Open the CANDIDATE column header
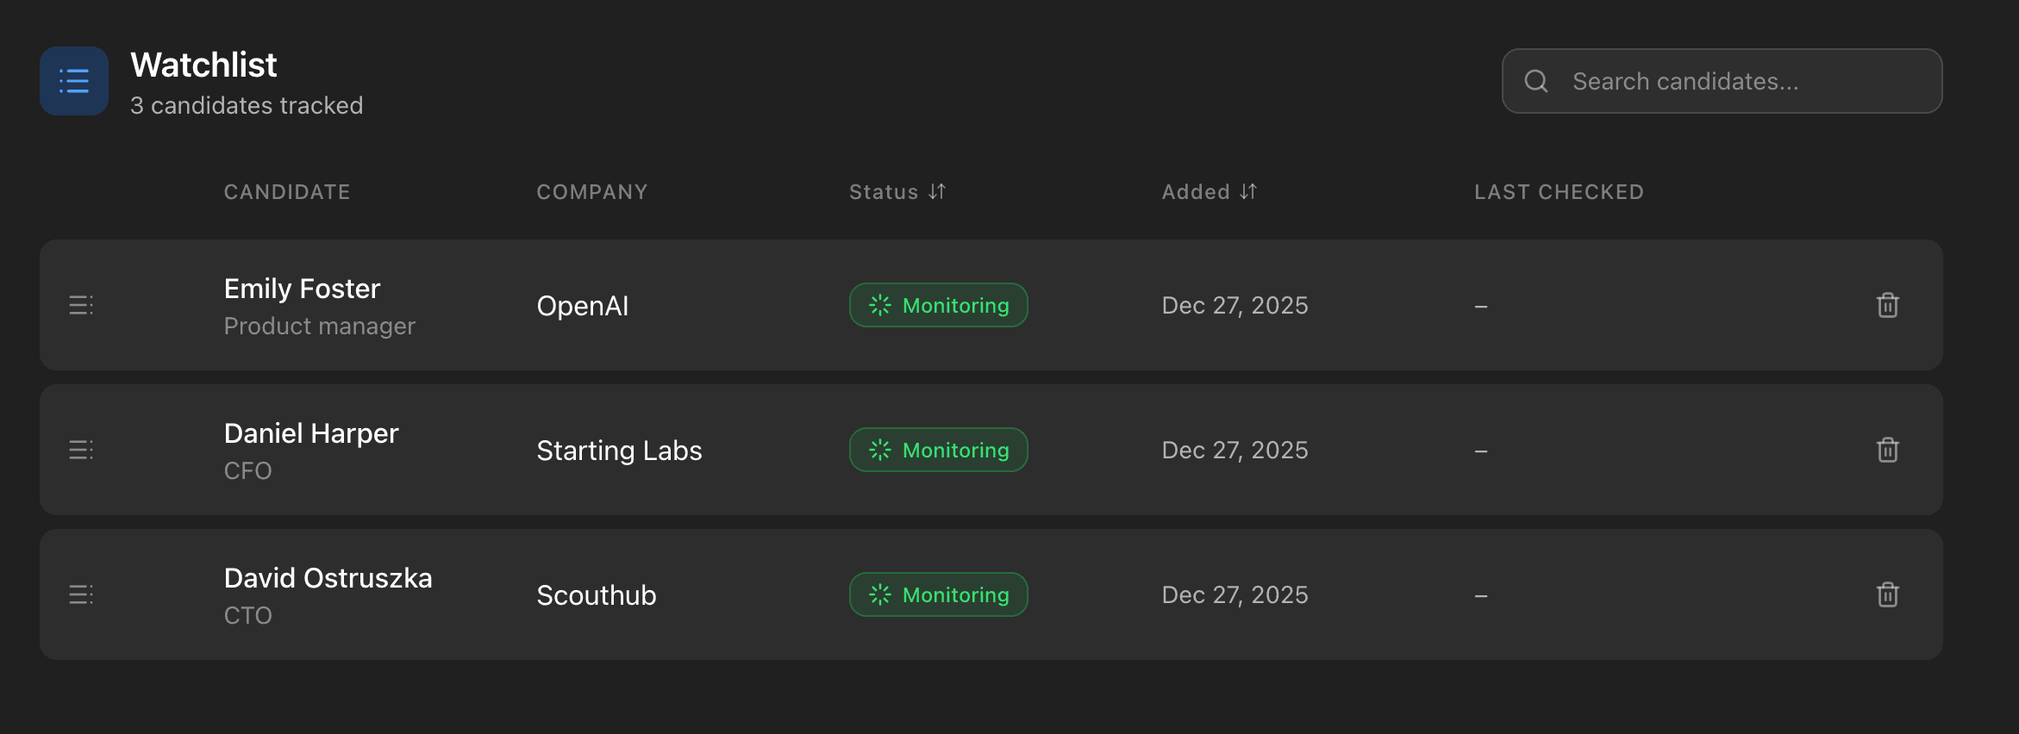 tap(287, 191)
